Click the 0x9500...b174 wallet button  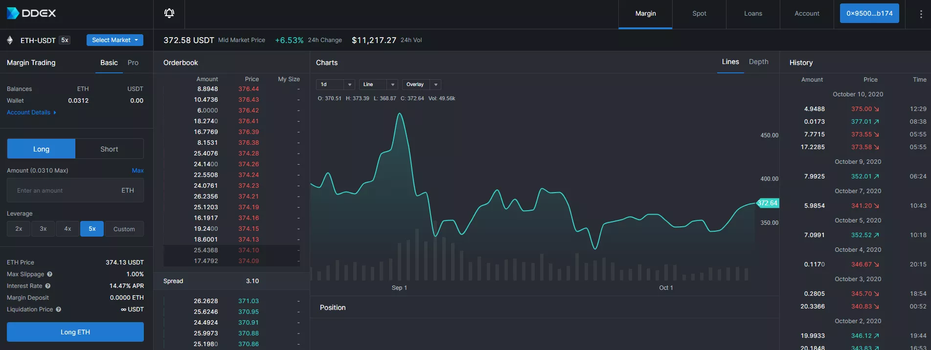[869, 13]
